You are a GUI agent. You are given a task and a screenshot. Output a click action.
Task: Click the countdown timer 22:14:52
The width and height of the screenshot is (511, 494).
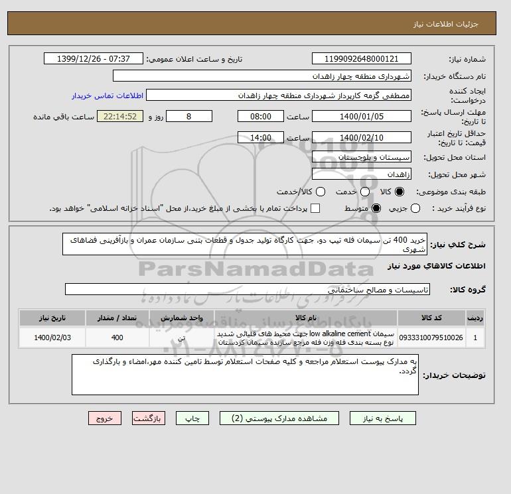(120, 116)
